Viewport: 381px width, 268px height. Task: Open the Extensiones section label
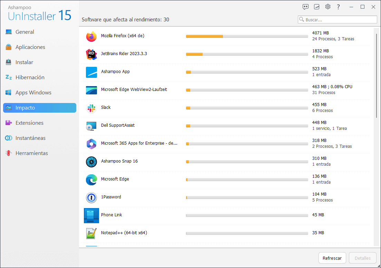(29, 123)
